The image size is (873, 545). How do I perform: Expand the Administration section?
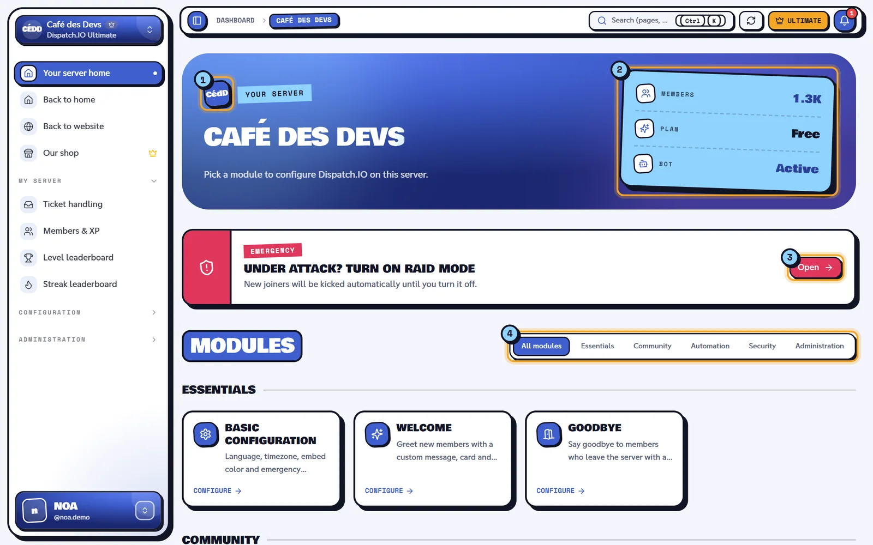[x=87, y=340]
